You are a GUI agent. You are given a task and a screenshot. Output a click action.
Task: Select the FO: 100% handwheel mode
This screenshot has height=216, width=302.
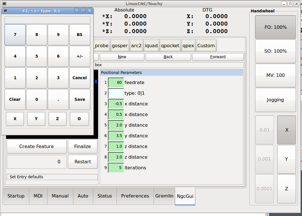(x=276, y=27)
